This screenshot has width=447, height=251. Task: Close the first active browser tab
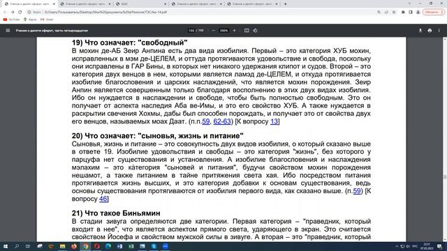54,4
